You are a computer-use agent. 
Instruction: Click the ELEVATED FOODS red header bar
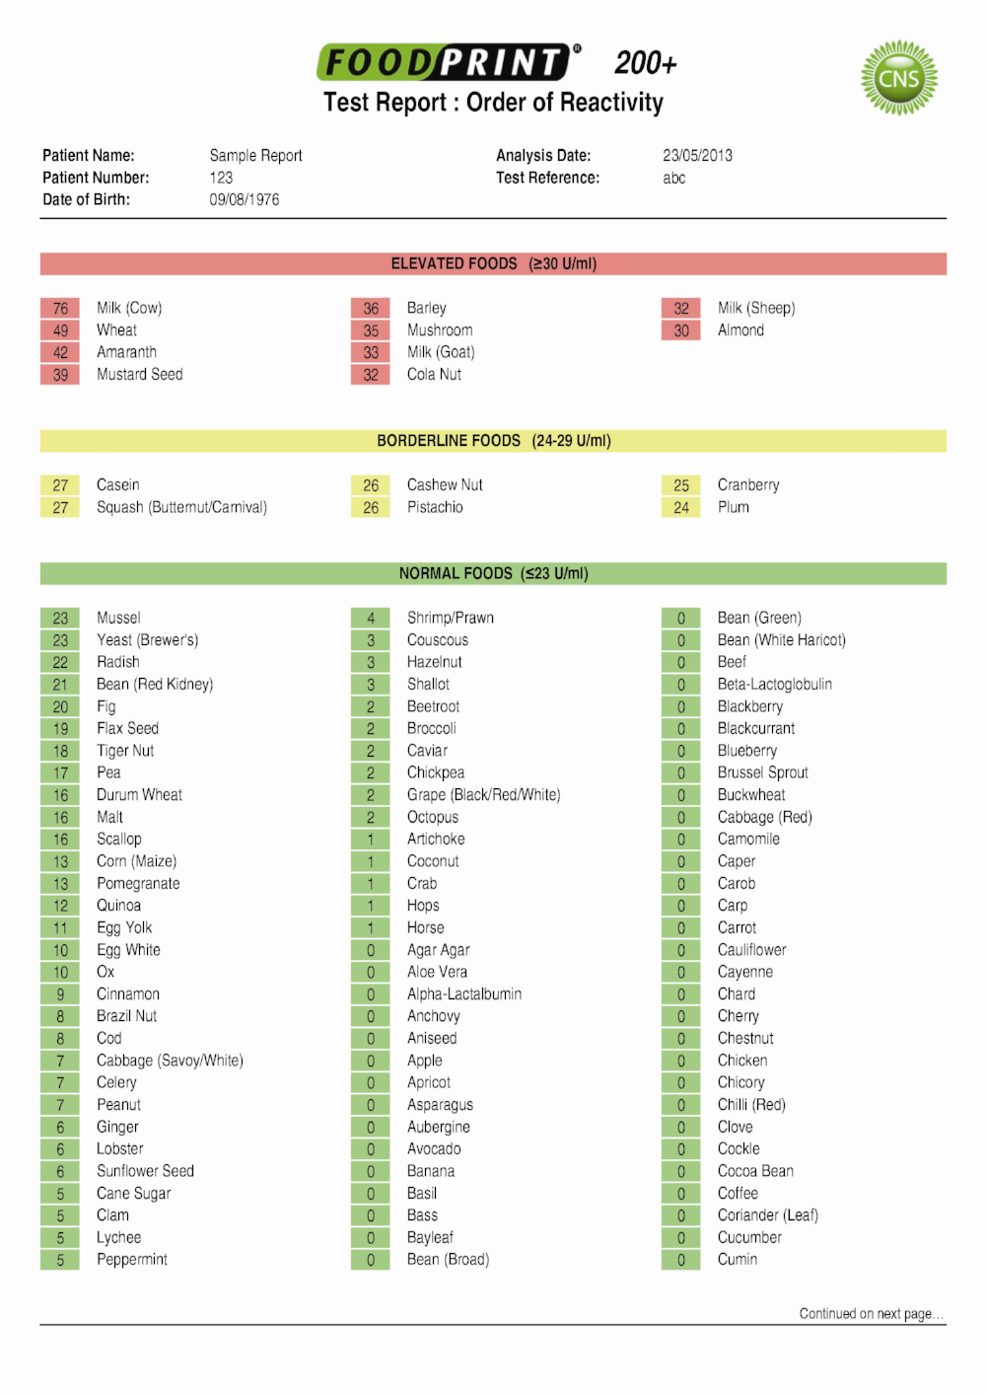point(493,263)
